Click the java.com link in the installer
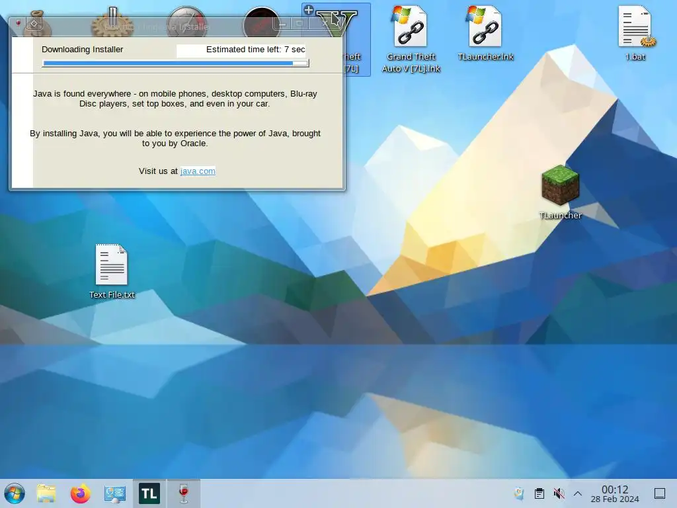The image size is (677, 508). (198, 171)
